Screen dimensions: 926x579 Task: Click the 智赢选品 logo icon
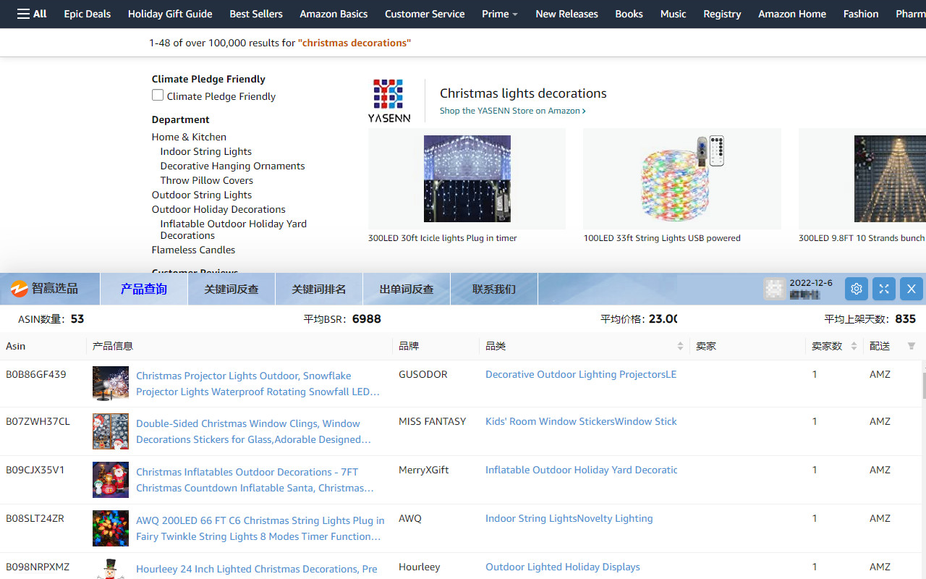[x=19, y=288]
